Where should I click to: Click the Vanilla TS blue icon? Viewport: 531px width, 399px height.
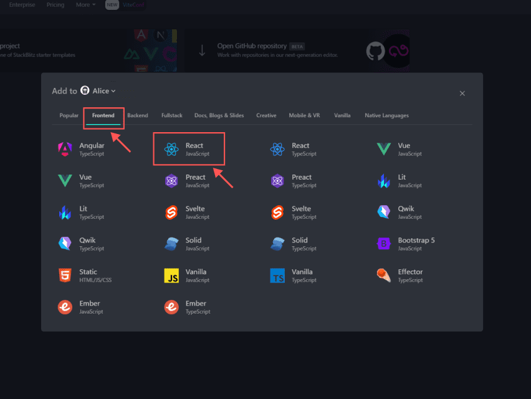[x=277, y=276]
